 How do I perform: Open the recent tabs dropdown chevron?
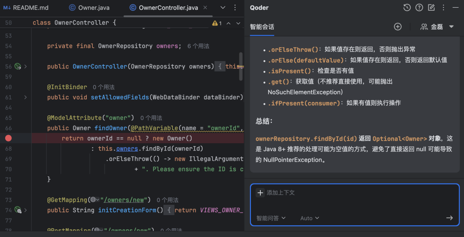(x=223, y=8)
